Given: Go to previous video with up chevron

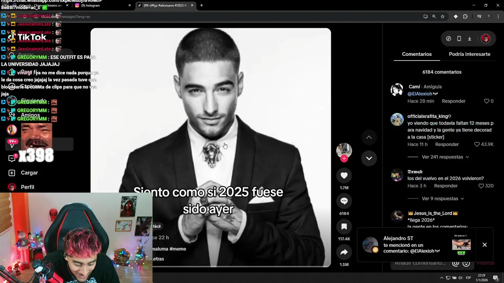Looking at the screenshot, I should (x=369, y=137).
